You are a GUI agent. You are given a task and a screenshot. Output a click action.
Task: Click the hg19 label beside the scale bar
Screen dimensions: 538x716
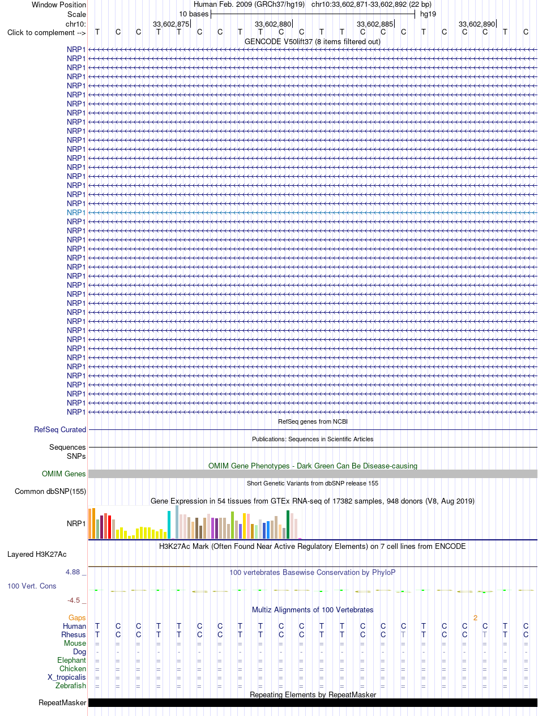[428, 14]
